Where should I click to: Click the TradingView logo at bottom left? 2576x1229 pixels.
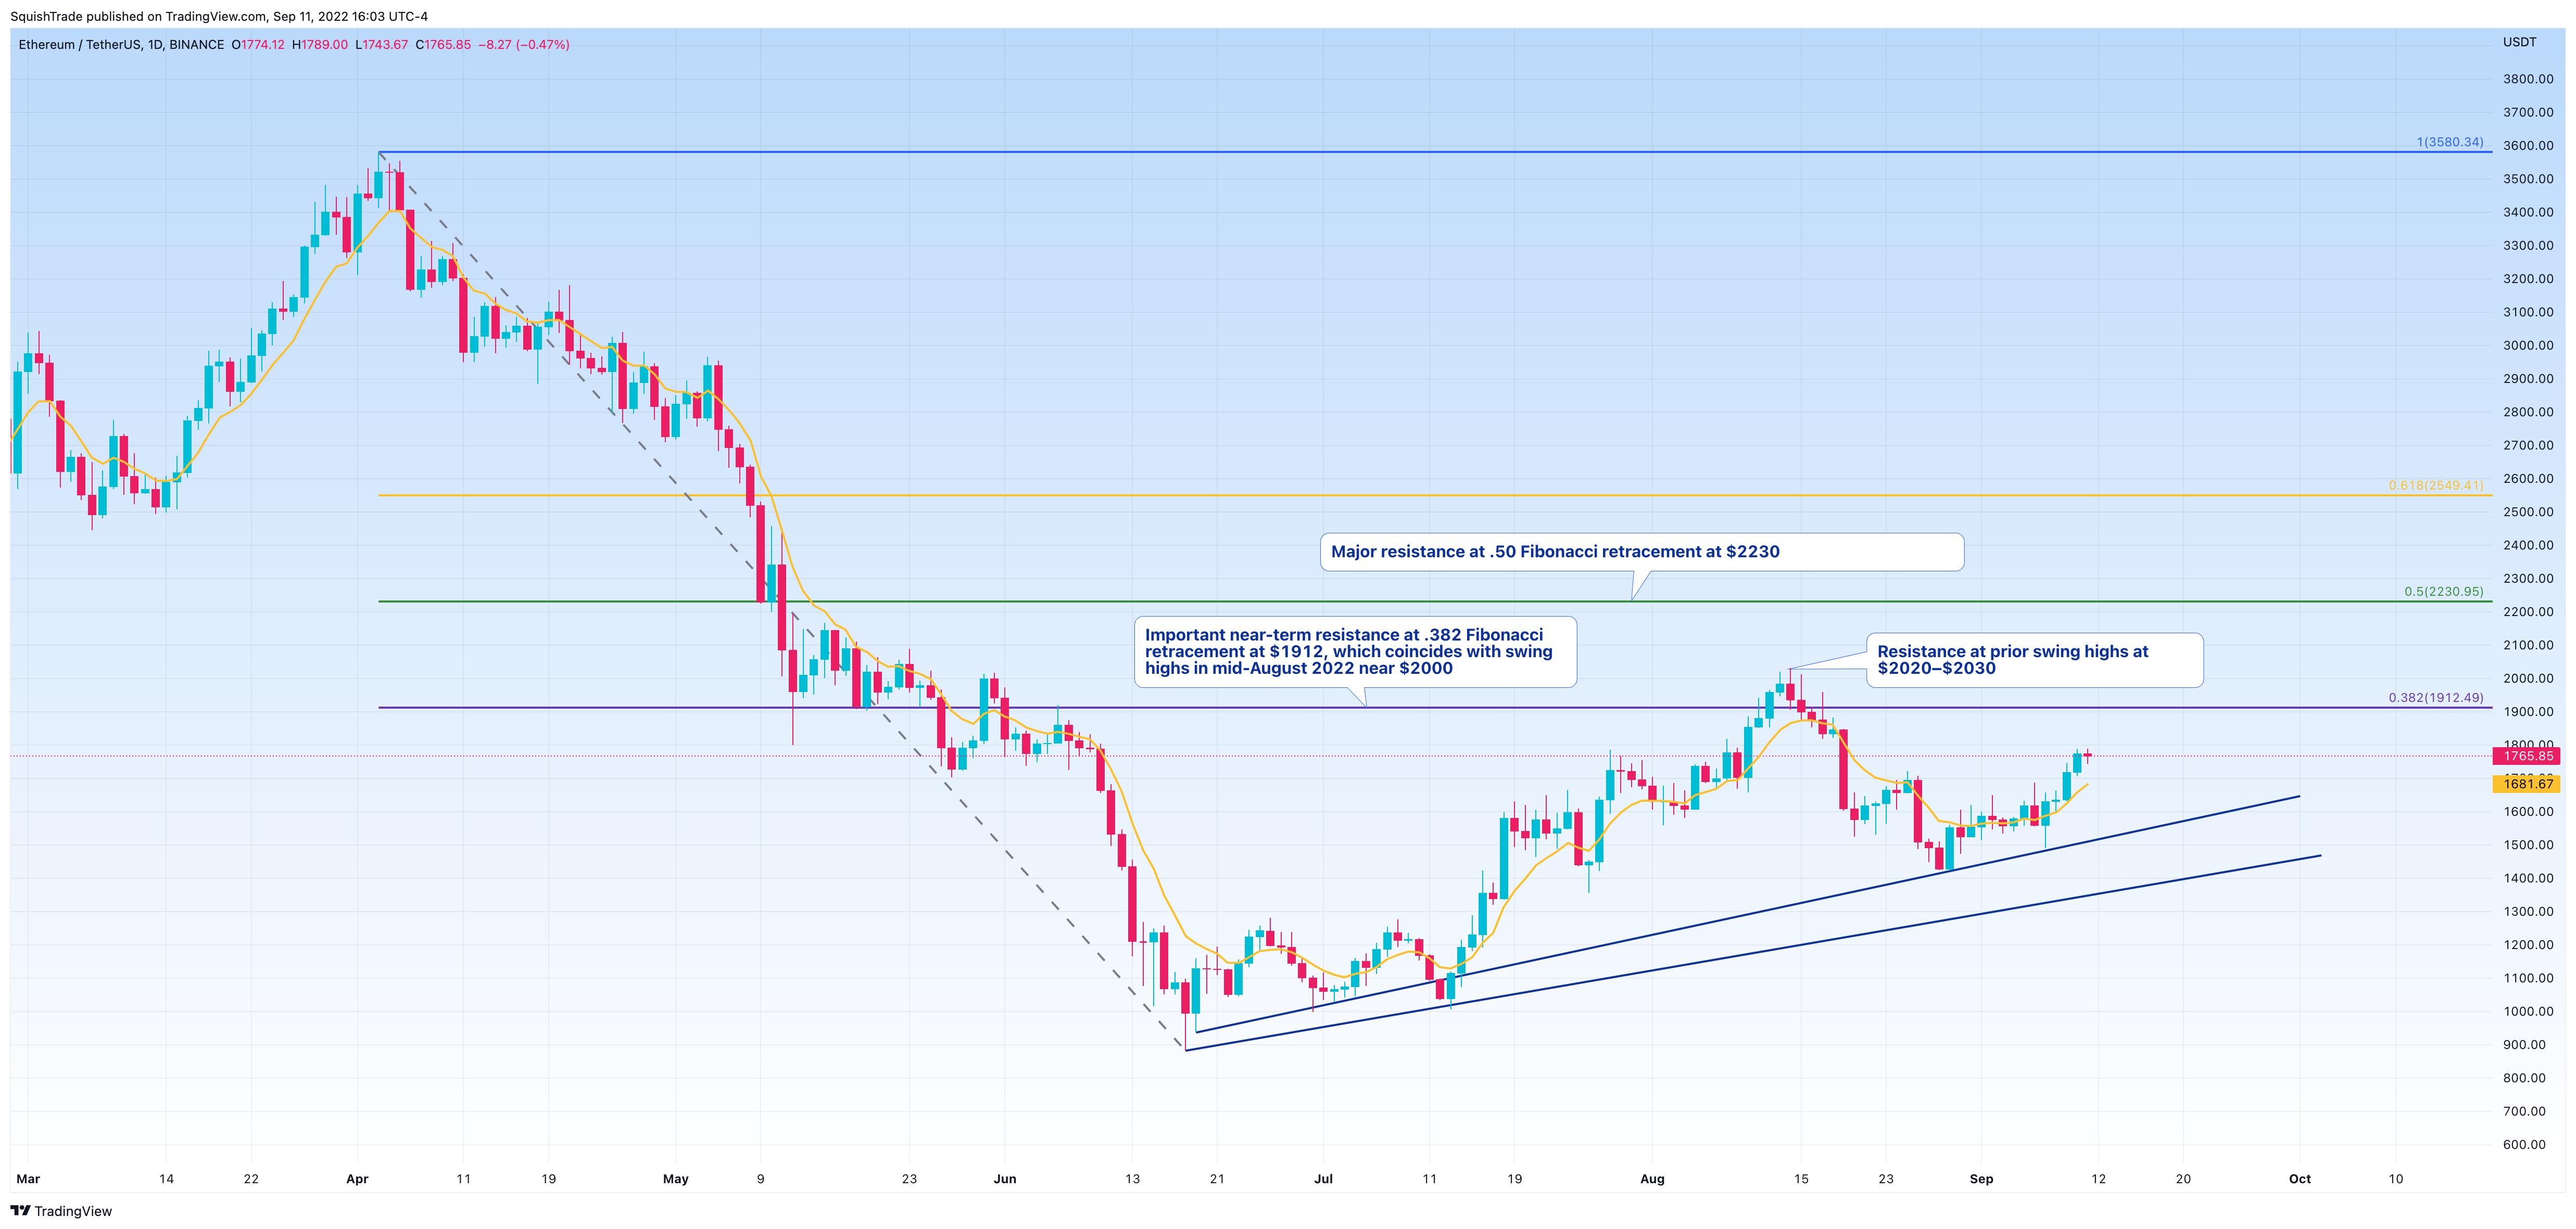click(61, 1210)
